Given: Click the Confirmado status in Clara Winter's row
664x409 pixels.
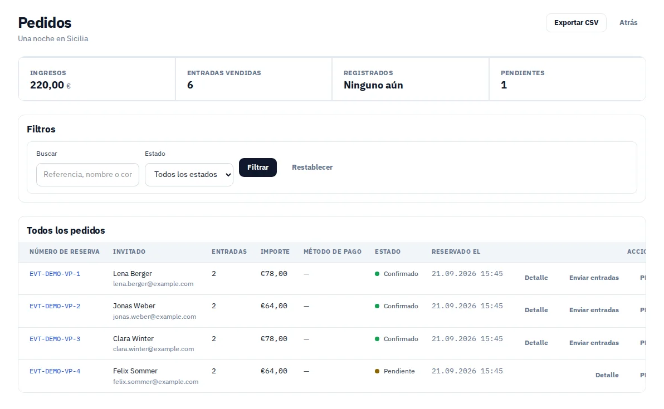Looking at the screenshot, I should (x=397, y=339).
